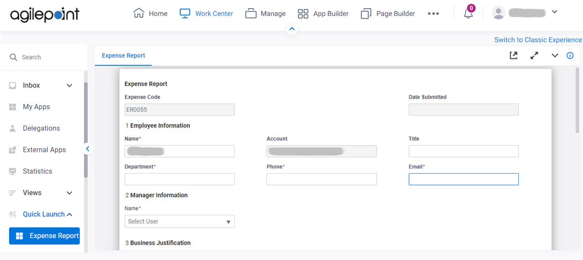Click the Views list icon
583x260 pixels.
tap(13, 193)
